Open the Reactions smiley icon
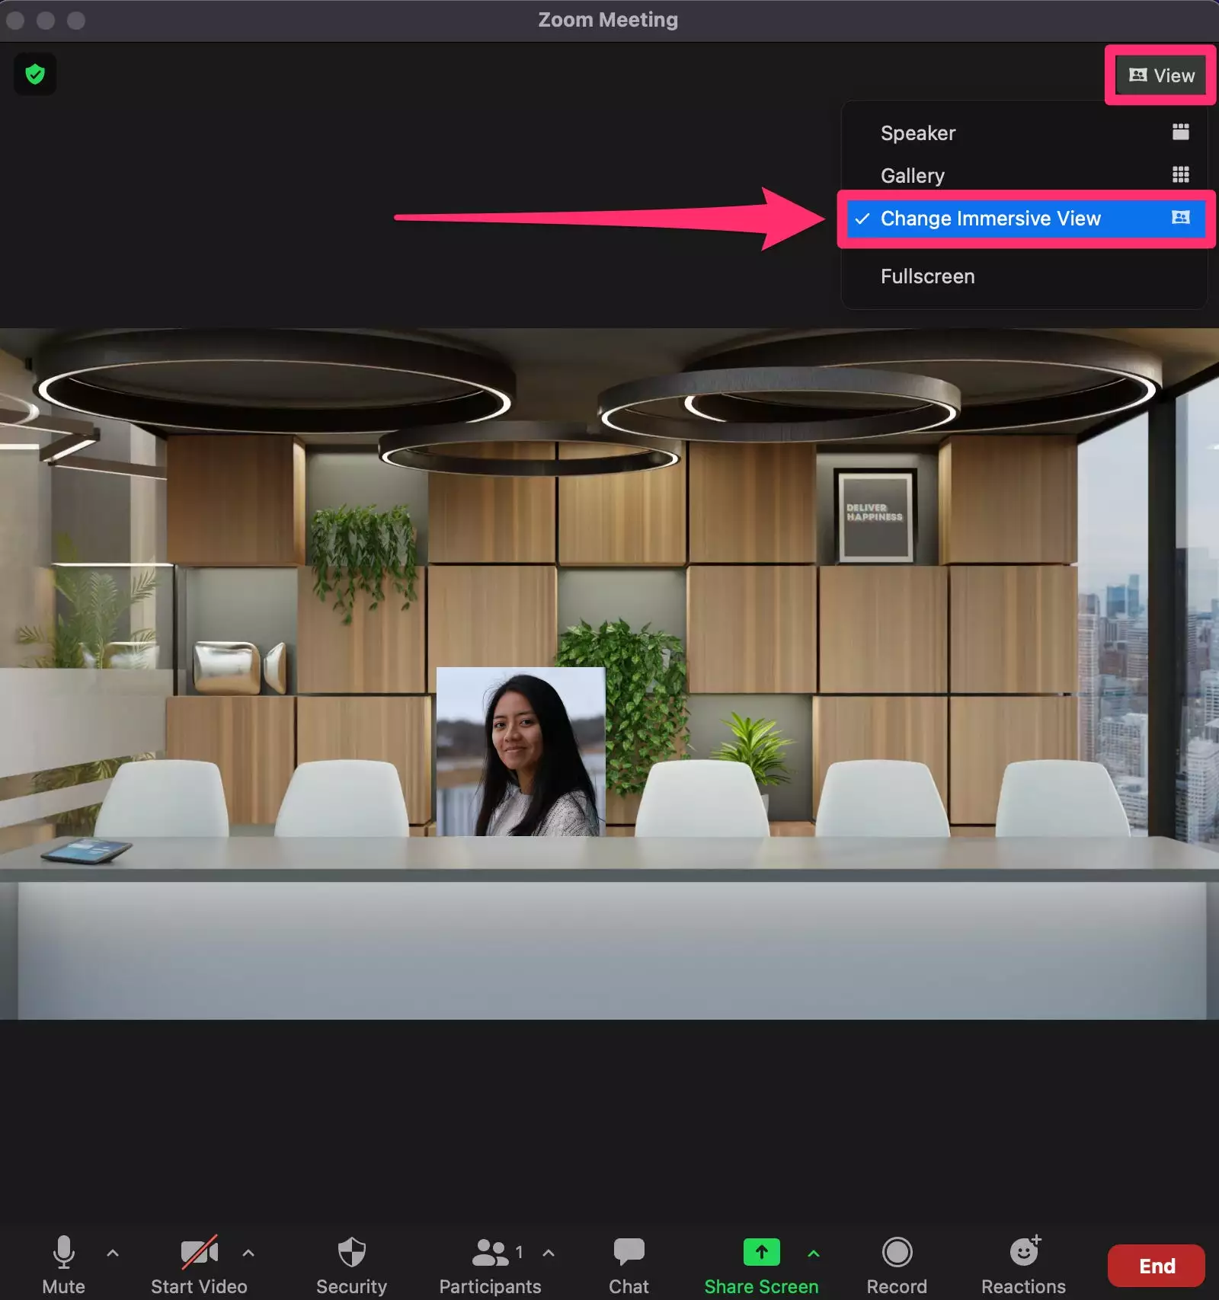Image resolution: width=1219 pixels, height=1300 pixels. 1023,1252
